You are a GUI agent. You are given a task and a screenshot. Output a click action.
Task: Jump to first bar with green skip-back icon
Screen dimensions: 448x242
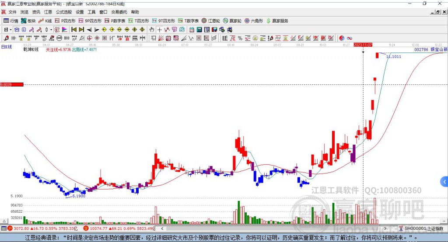click(73, 29)
